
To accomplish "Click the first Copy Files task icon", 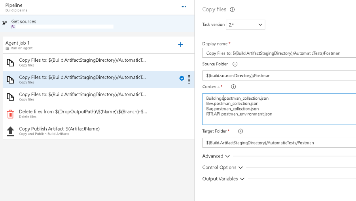I will pyautogui.click(x=10, y=63).
